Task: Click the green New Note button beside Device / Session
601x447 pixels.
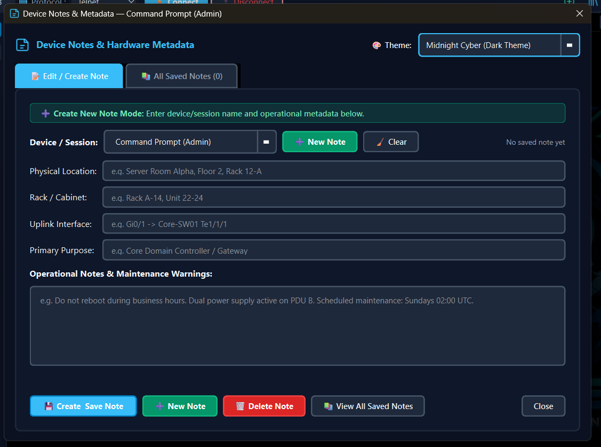Action: tap(320, 142)
